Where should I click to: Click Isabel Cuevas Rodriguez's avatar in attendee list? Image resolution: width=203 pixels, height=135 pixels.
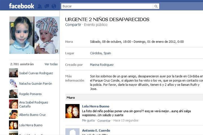pos(13,73)
